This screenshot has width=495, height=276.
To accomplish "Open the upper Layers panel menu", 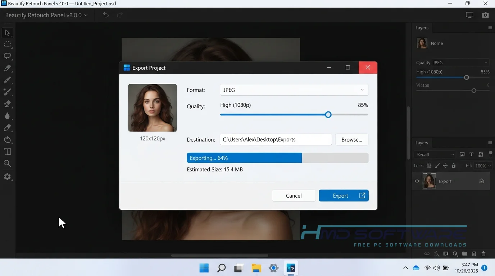I will 490,28.
